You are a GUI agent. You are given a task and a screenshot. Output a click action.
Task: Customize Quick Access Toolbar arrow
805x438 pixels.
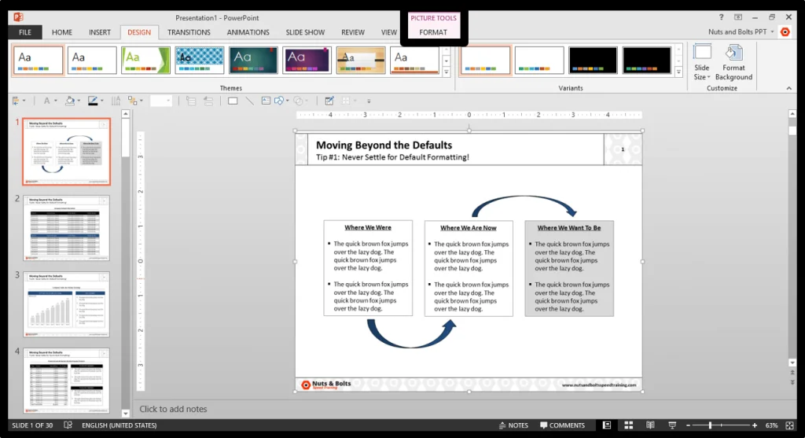coord(369,101)
